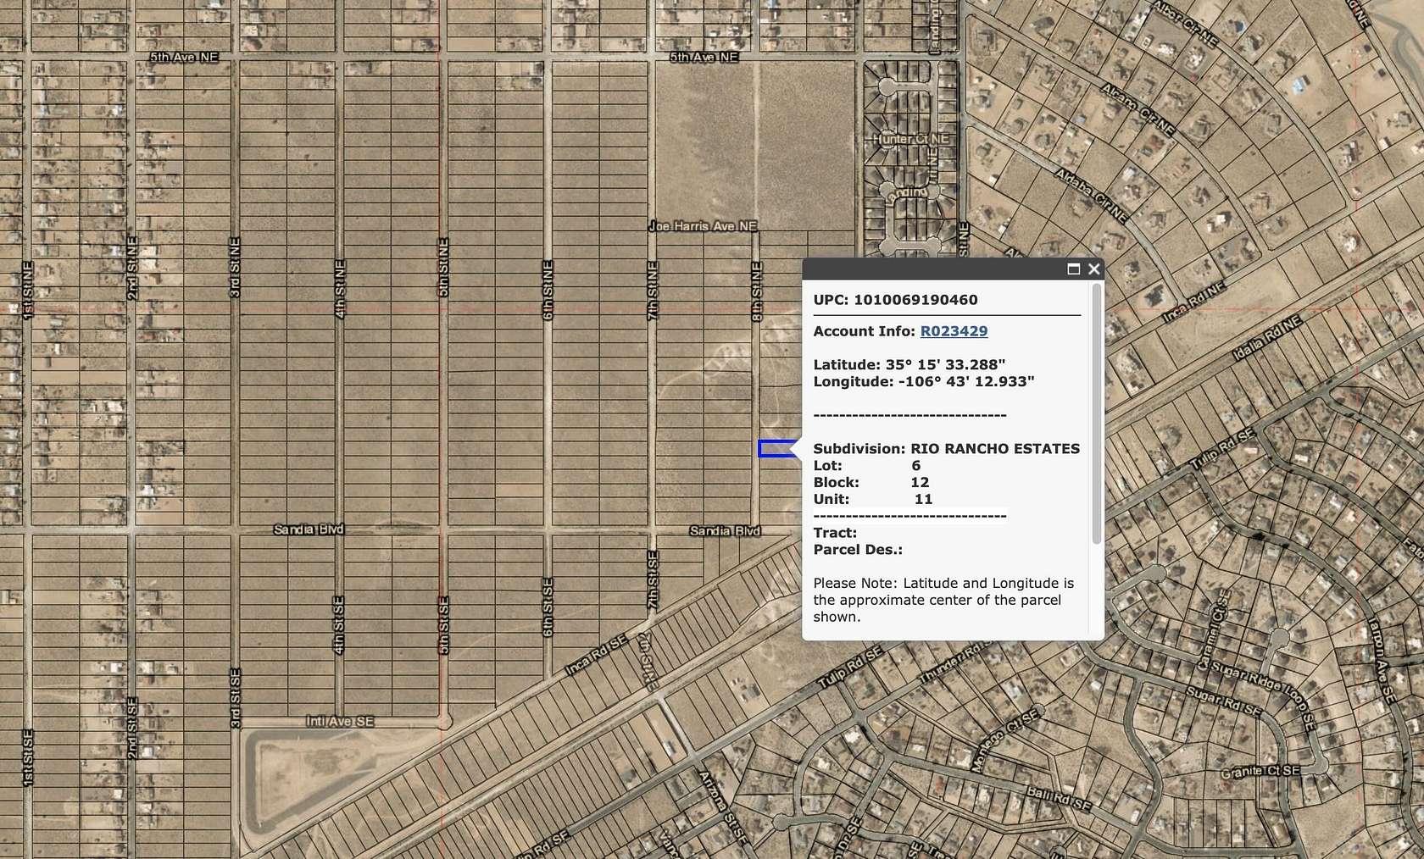Click the 1st St NE street label
This screenshot has height=859, width=1424.
pos(27,289)
